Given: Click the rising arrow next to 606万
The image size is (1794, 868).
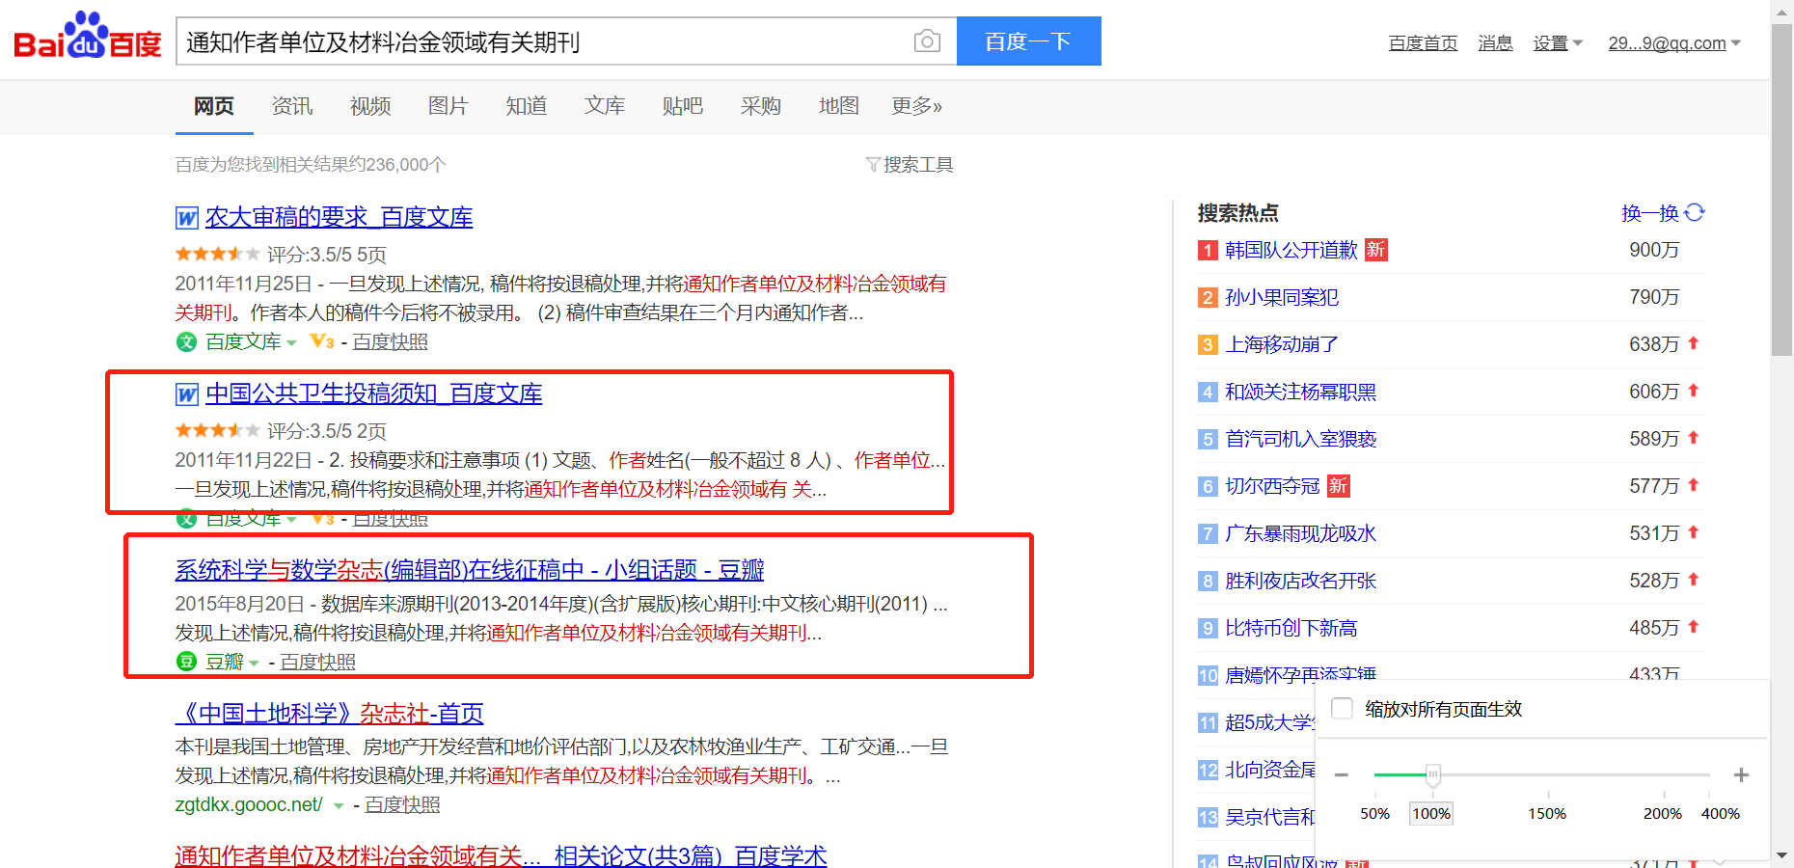Looking at the screenshot, I should point(1694,391).
